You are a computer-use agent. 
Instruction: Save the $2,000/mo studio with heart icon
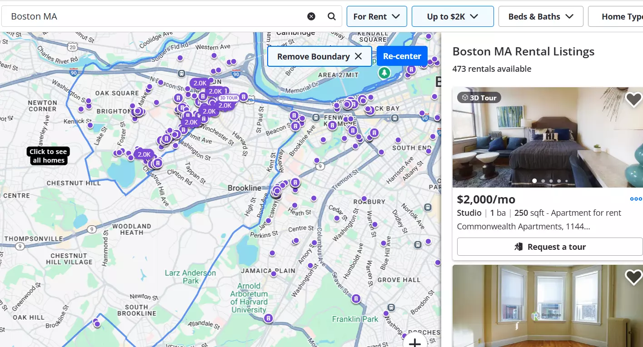(633, 99)
